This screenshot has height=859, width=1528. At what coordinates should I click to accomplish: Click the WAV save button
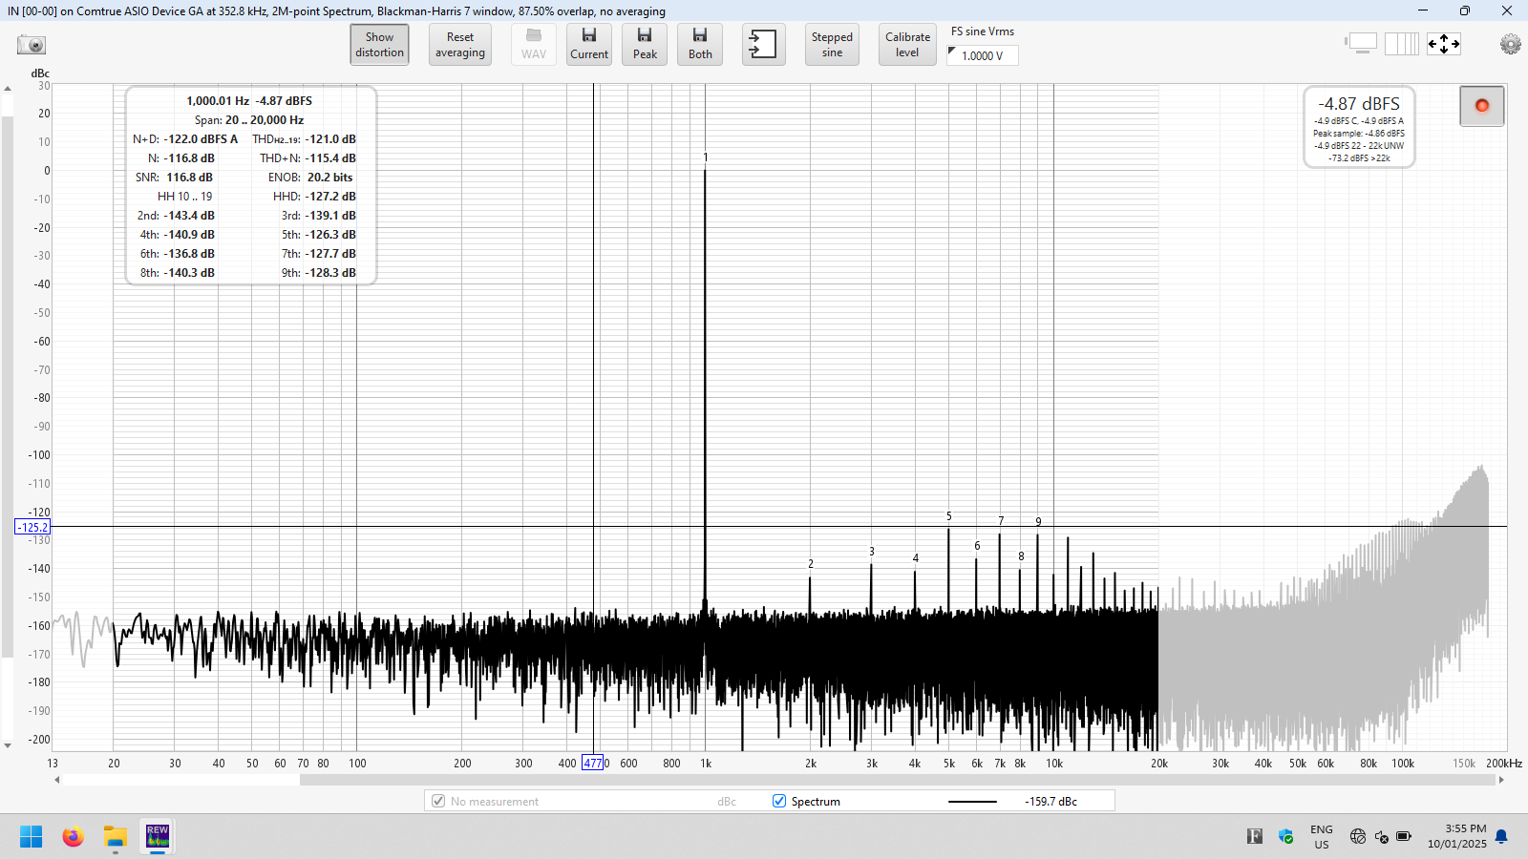[x=534, y=45]
